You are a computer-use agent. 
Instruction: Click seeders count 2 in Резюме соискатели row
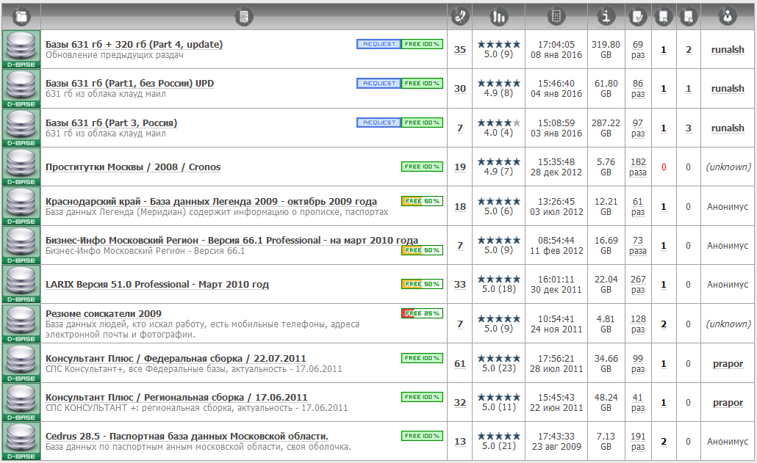[664, 324]
